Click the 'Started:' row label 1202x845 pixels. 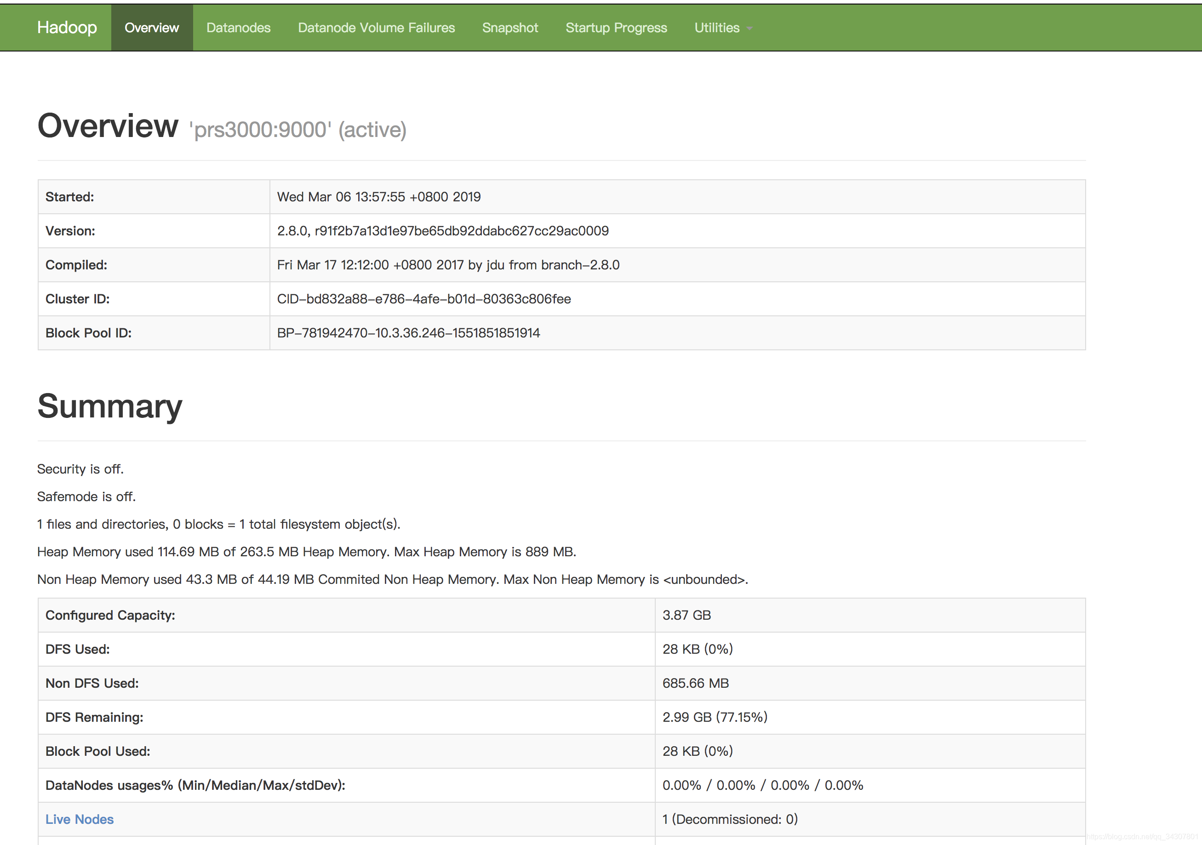point(69,197)
